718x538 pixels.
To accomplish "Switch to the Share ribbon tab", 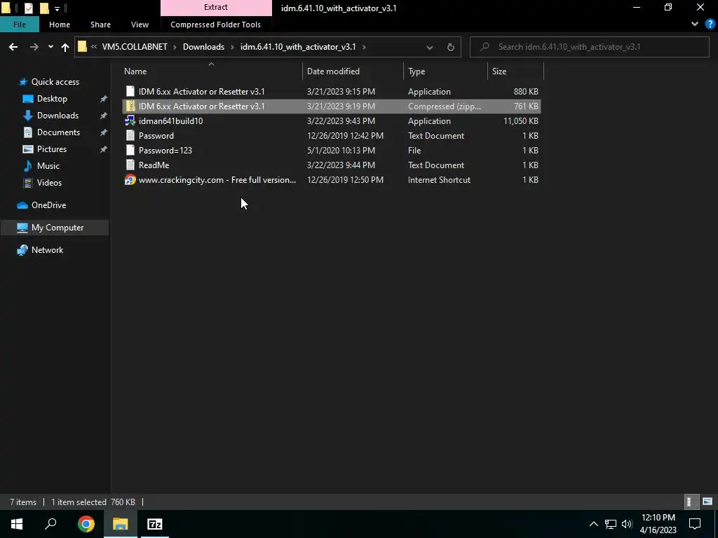I will 100,25.
